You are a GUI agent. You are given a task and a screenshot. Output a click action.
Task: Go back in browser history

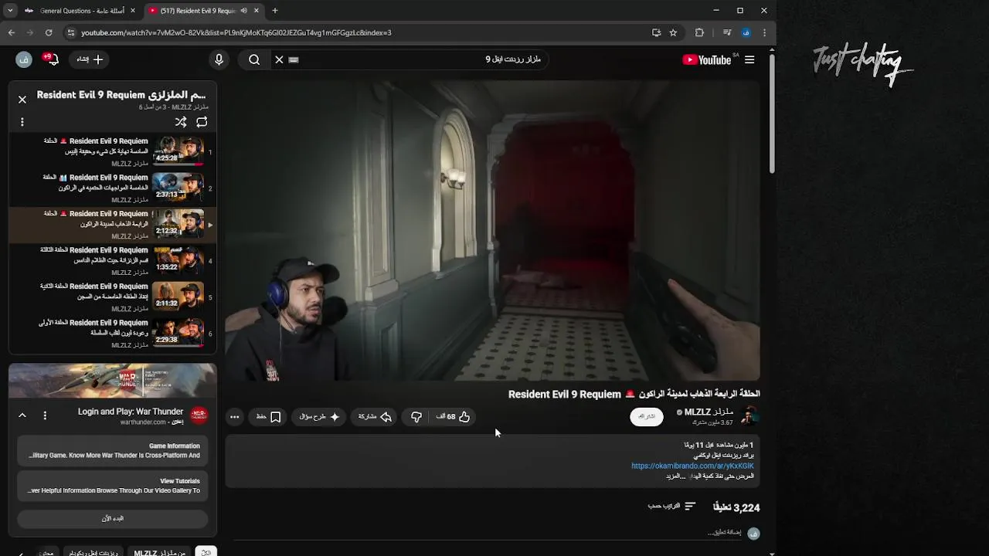(12, 32)
